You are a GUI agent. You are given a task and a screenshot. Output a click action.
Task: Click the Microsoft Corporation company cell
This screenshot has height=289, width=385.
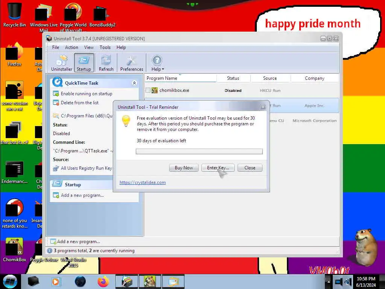click(315, 121)
